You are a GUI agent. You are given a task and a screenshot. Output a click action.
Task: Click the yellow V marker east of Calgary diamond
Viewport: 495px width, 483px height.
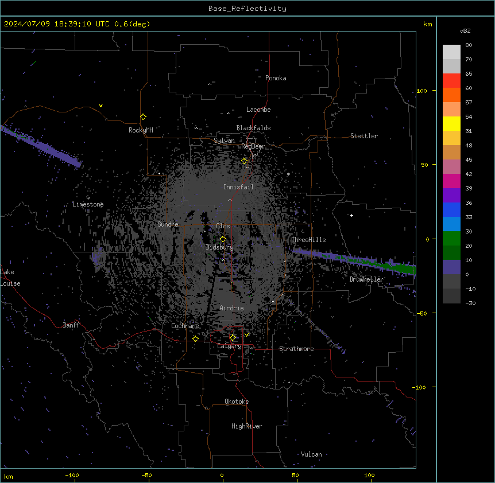246,335
